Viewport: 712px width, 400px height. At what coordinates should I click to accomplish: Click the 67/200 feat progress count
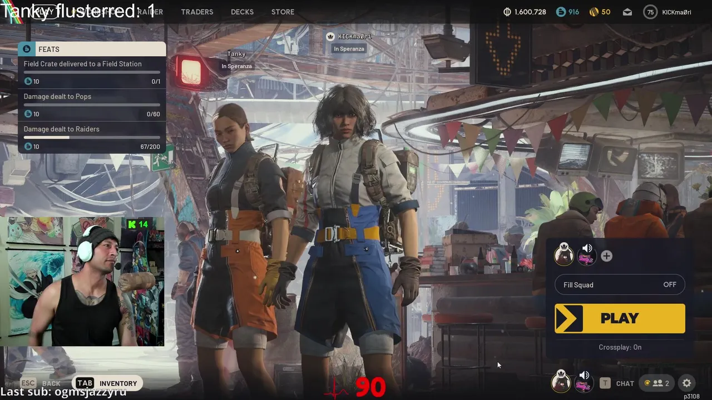tap(150, 147)
